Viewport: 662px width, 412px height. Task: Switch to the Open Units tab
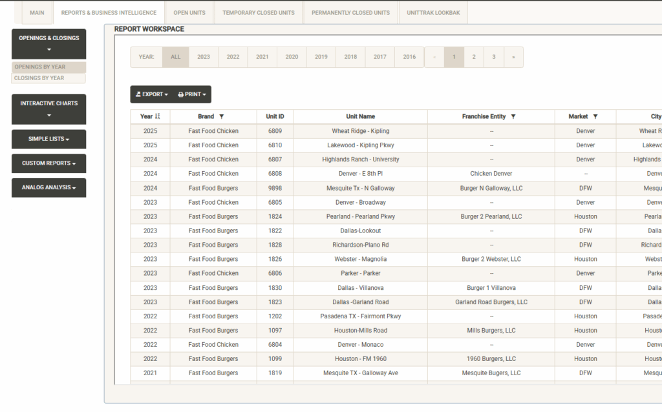(189, 12)
